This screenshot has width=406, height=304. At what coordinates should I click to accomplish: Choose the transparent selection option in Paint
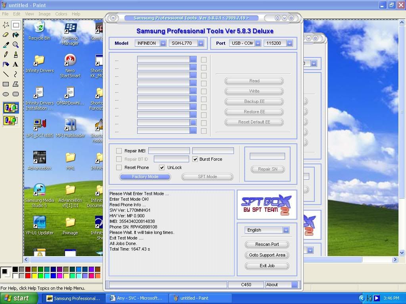pyautogui.click(x=11, y=120)
